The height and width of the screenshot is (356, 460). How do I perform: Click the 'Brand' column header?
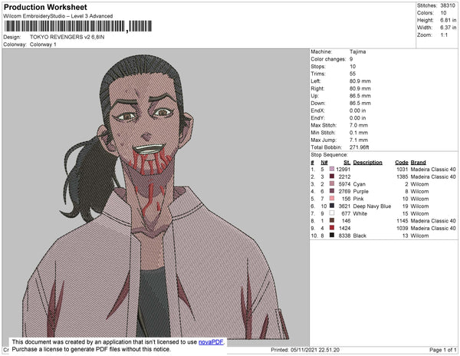[x=418, y=163]
